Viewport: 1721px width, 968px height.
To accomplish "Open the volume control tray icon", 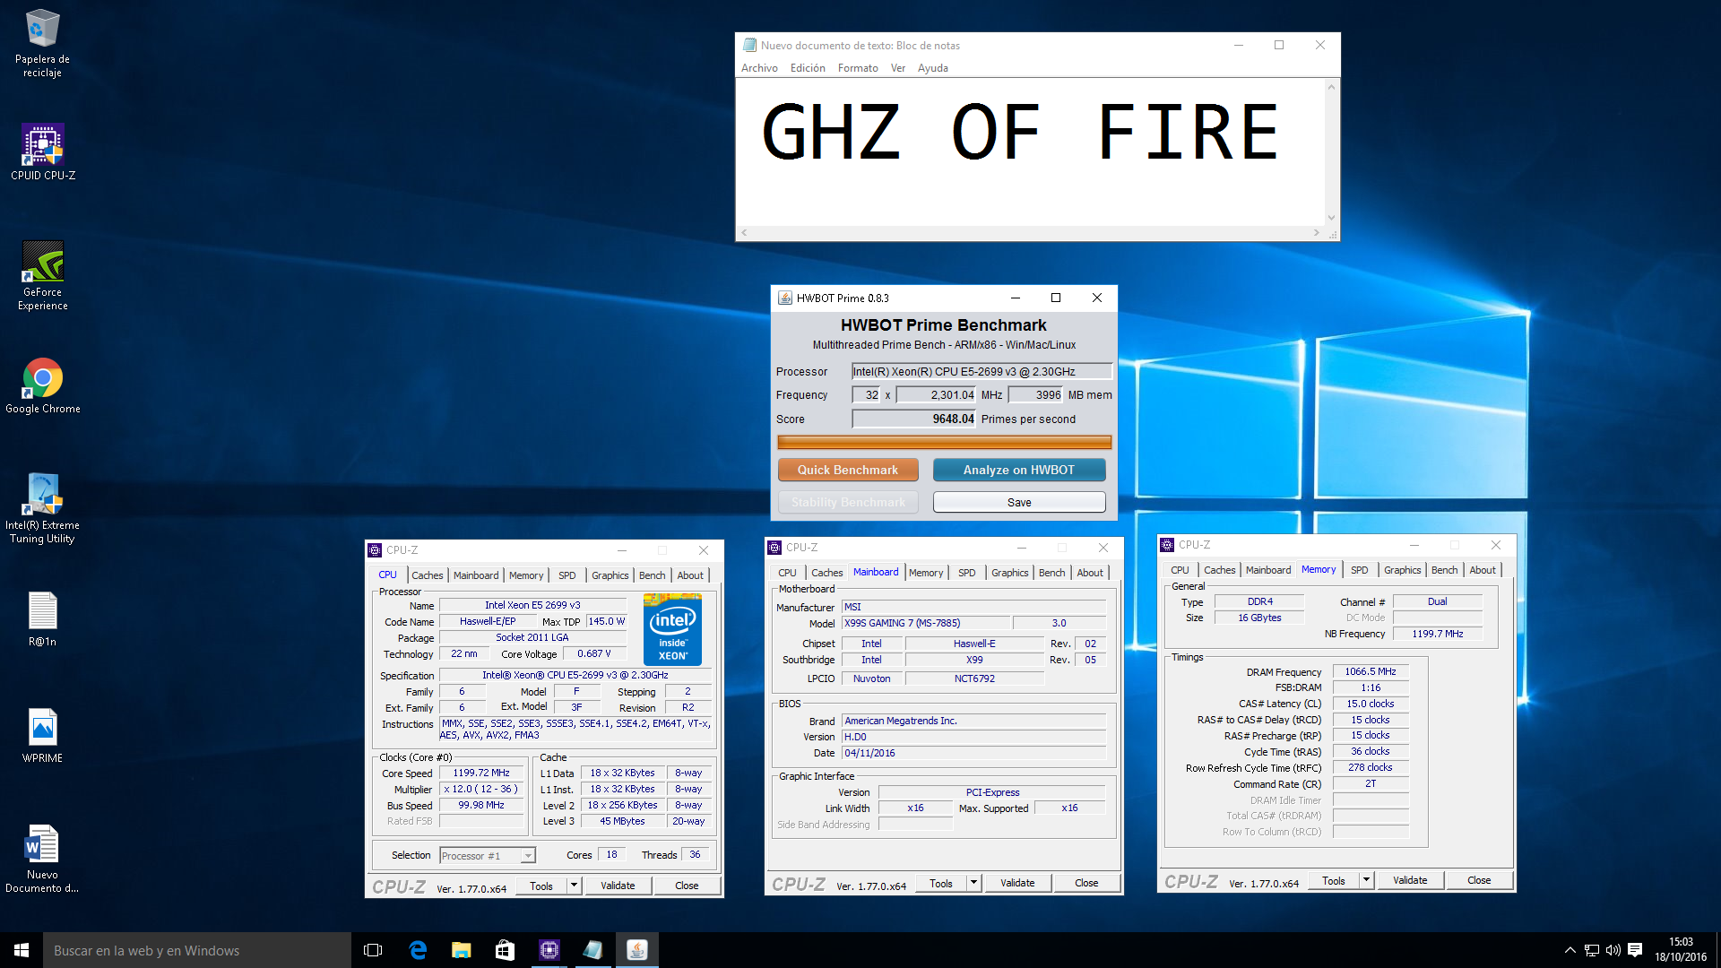I will pyautogui.click(x=1613, y=950).
